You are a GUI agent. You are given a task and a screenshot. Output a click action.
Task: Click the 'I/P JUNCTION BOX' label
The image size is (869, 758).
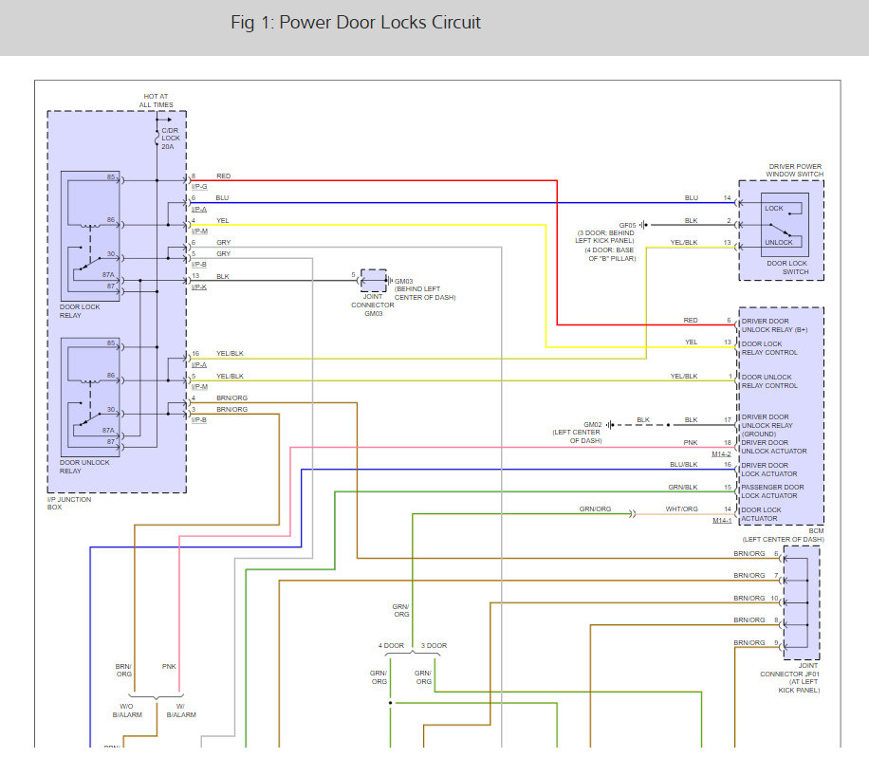tap(68, 503)
